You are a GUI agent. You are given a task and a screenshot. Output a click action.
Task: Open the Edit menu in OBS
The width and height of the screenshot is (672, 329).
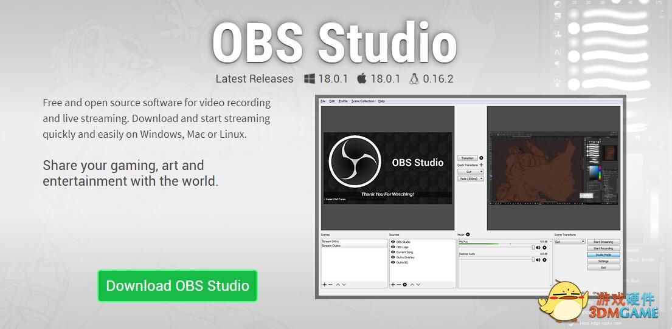[x=331, y=101]
